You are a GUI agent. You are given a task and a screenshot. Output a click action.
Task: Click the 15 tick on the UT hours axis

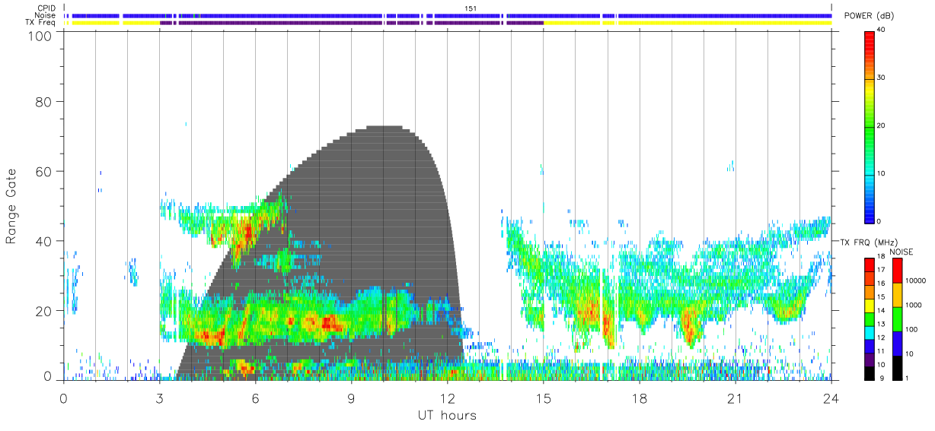click(x=544, y=398)
